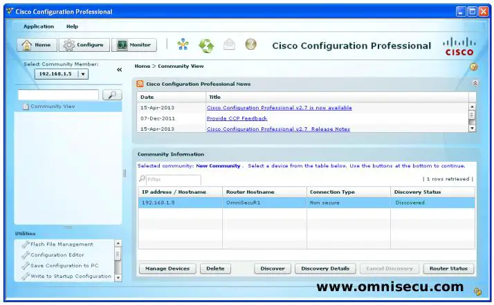Open CCP v2.7 is now available link

279,108
